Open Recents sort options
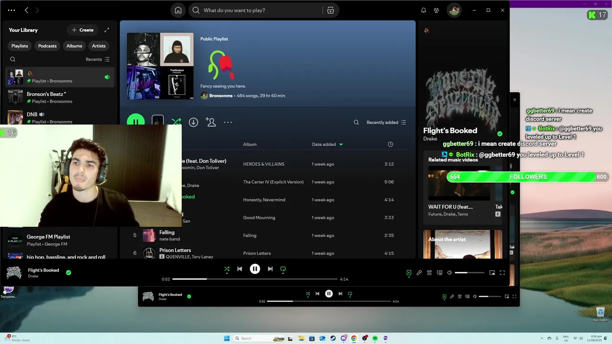 coord(98,59)
